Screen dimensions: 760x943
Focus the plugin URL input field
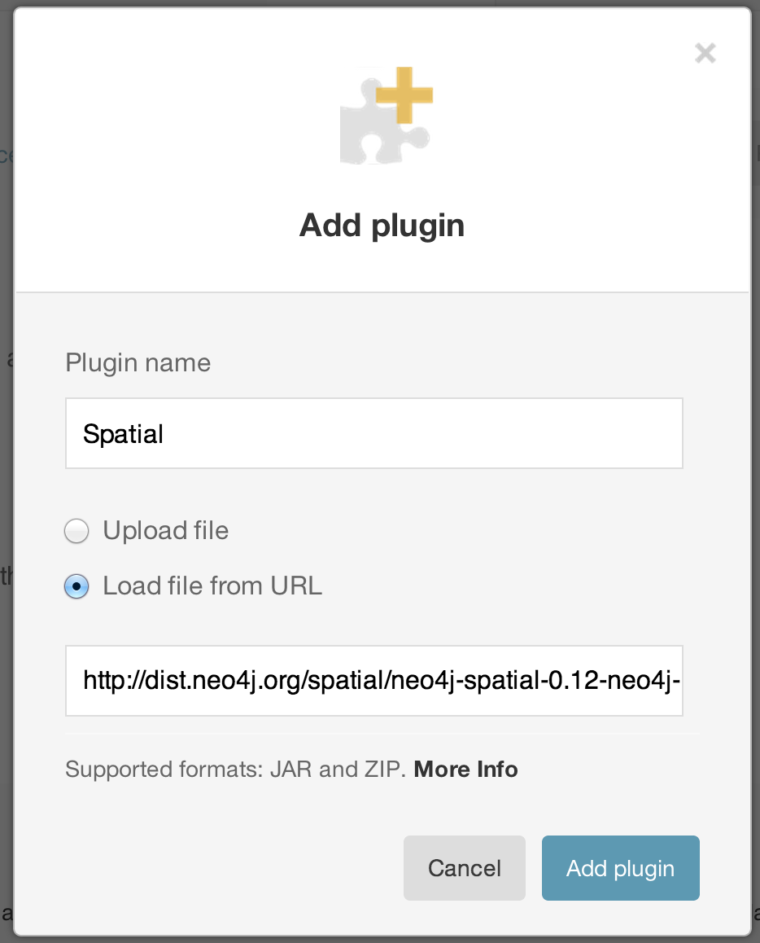pos(374,681)
